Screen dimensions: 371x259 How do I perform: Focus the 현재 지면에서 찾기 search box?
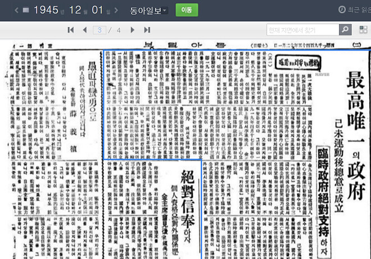coord(303,30)
